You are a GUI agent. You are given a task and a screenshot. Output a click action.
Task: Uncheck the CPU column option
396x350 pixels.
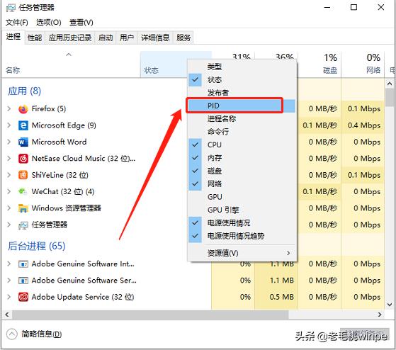195,145
